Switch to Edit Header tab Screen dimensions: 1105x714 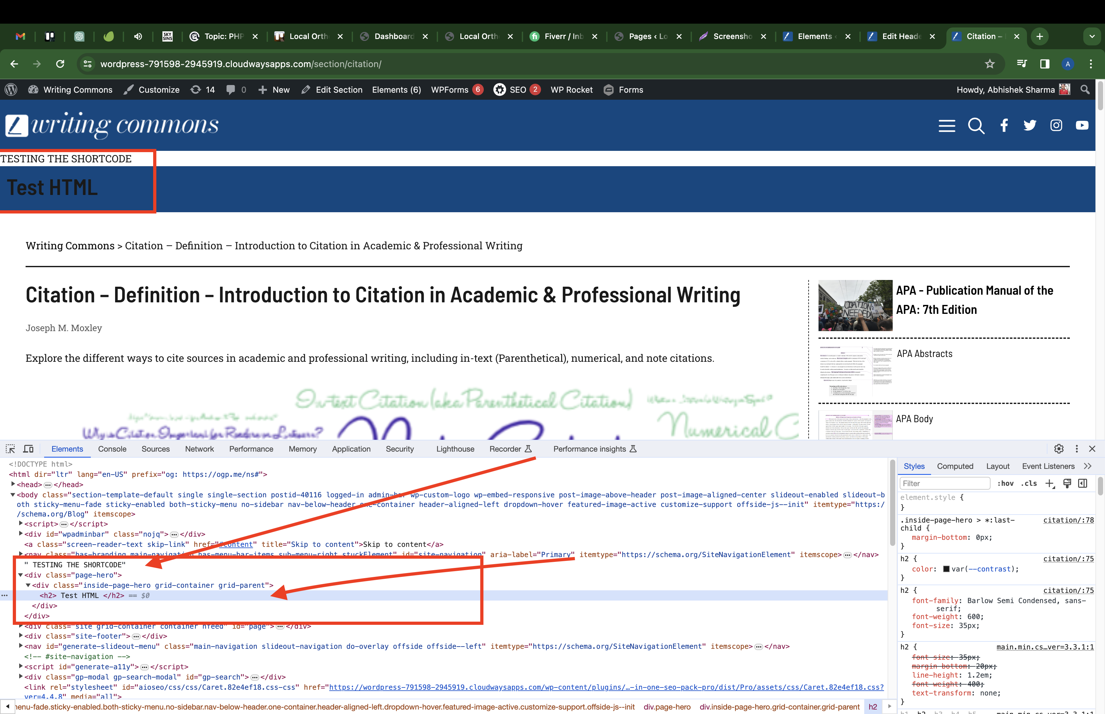pos(901,36)
